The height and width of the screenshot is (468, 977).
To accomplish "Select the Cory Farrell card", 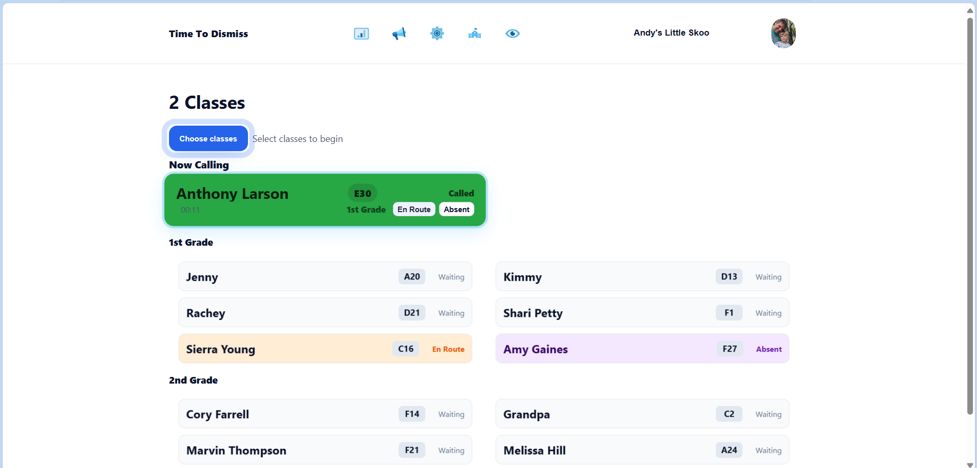I will click(325, 414).
